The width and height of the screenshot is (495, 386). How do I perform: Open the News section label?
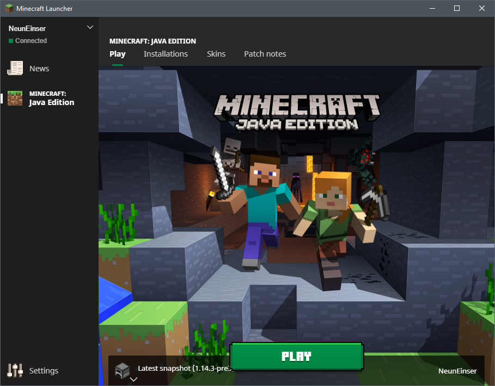(x=39, y=69)
